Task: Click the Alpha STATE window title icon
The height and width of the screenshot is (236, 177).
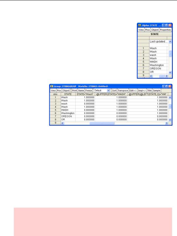Action: point(139,25)
